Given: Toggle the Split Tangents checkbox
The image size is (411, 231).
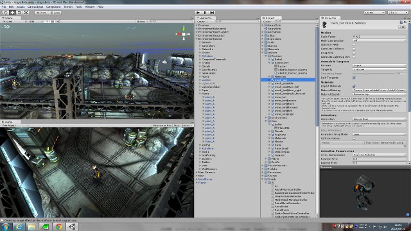Looking at the screenshot, I should pos(354,78).
